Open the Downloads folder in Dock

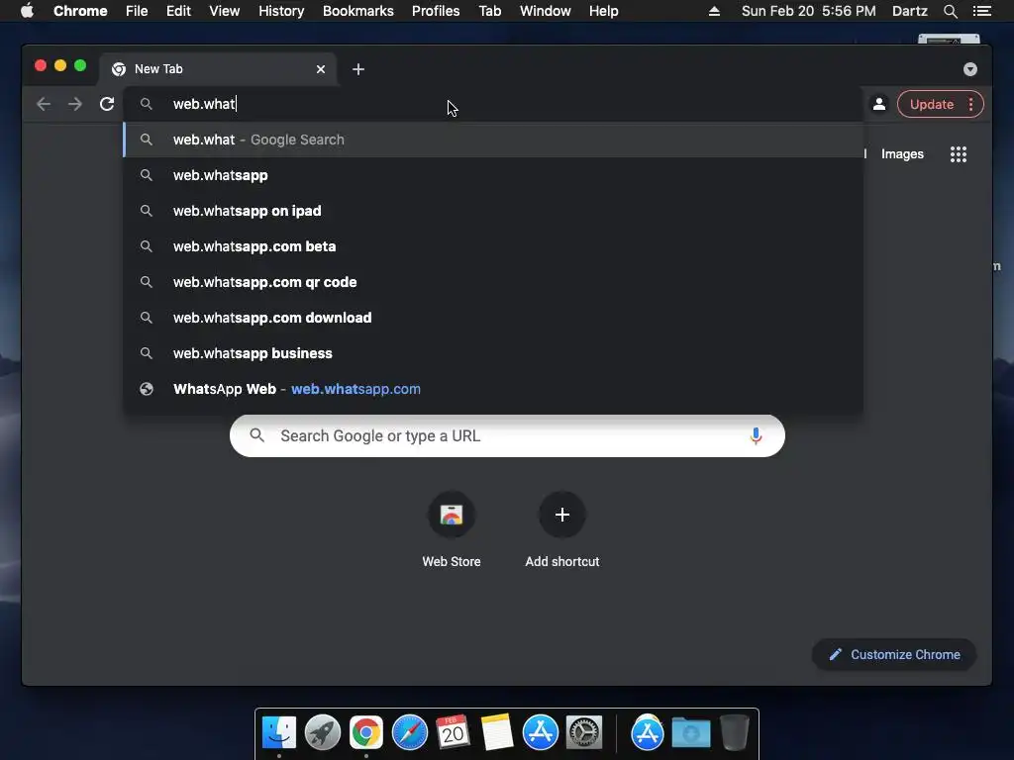[690, 733]
